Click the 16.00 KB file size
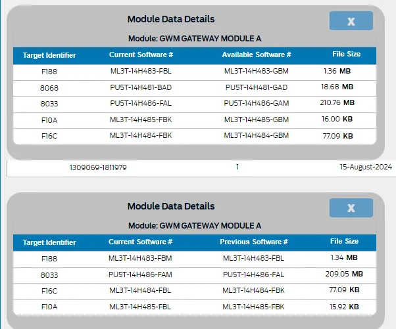396x329 pixels. [337, 119]
